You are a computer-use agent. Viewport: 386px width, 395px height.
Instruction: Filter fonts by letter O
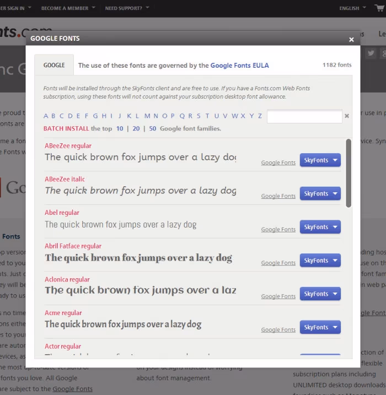(x=165, y=116)
